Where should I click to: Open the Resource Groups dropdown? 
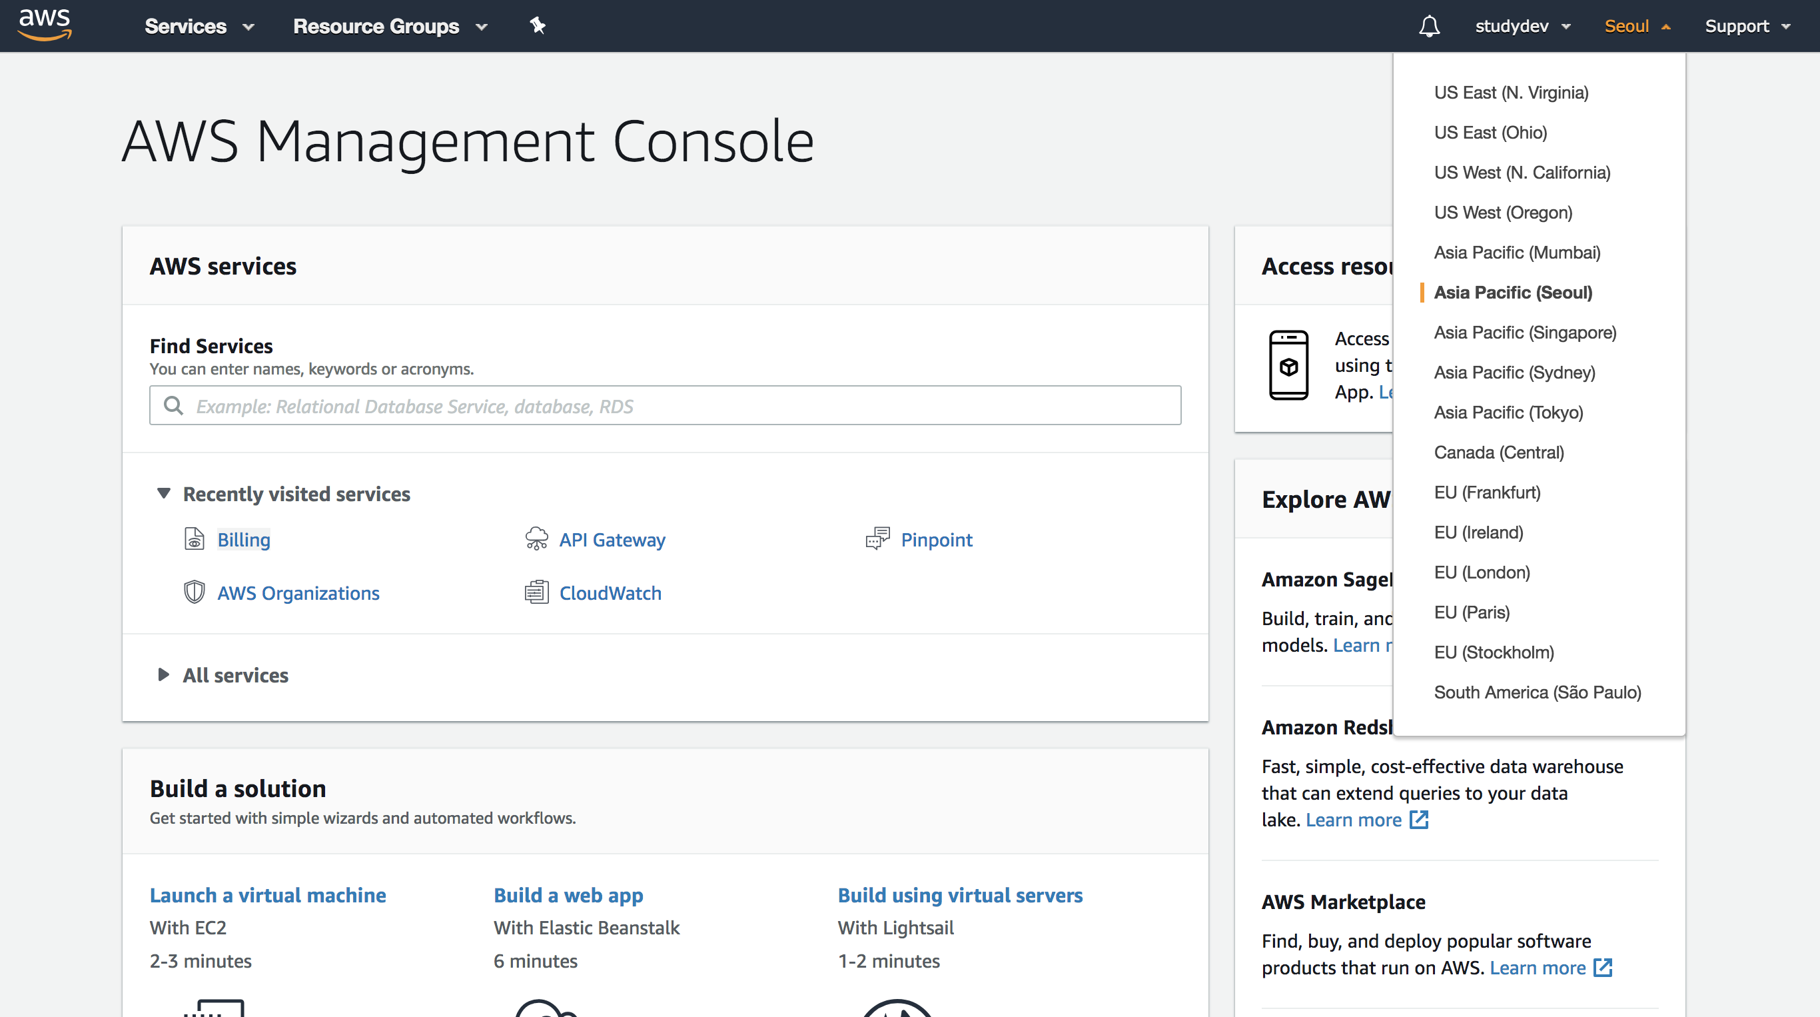(390, 26)
